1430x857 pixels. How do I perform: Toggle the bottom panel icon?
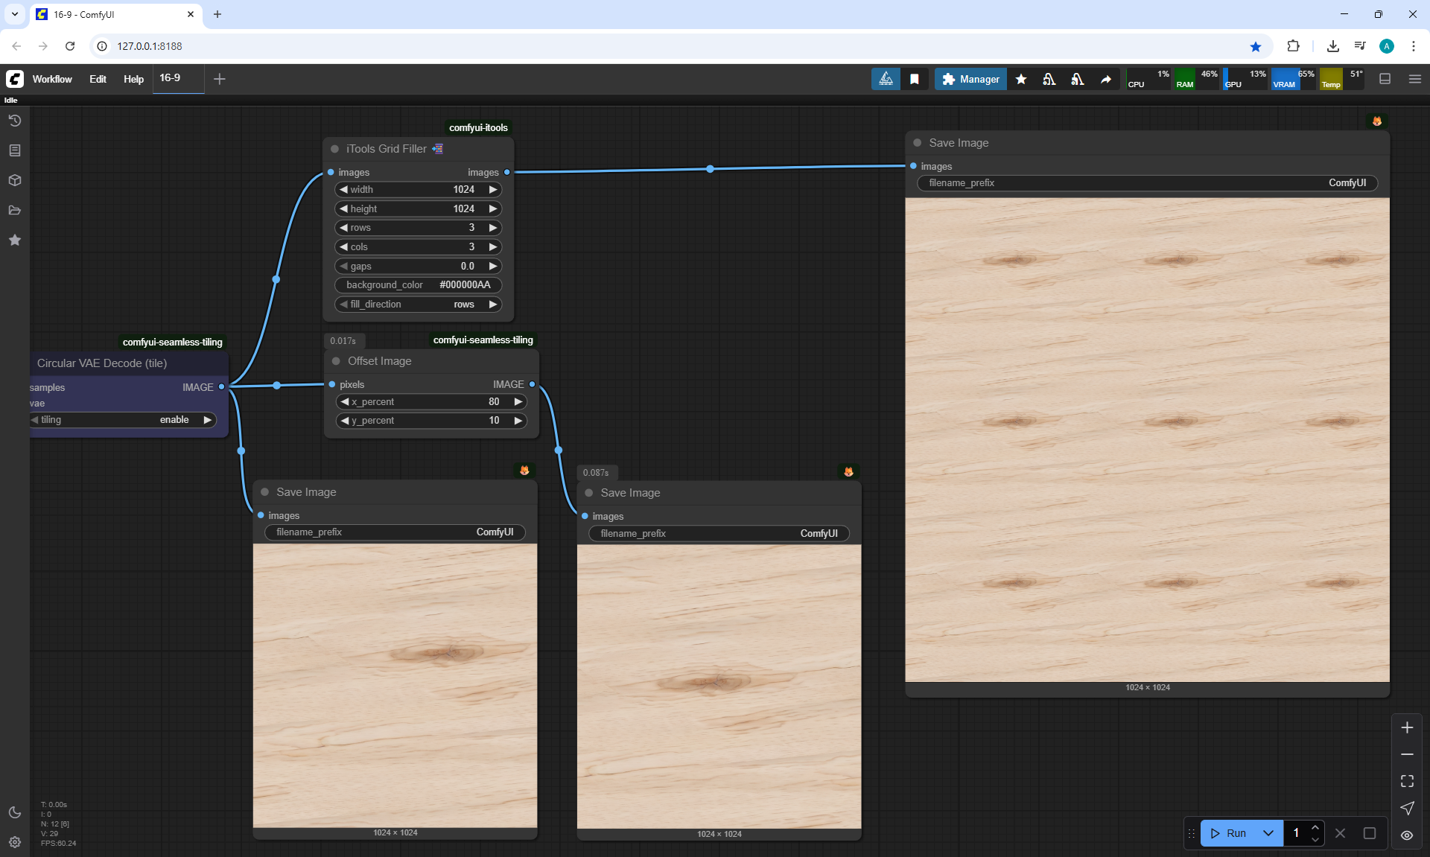[x=1385, y=79]
